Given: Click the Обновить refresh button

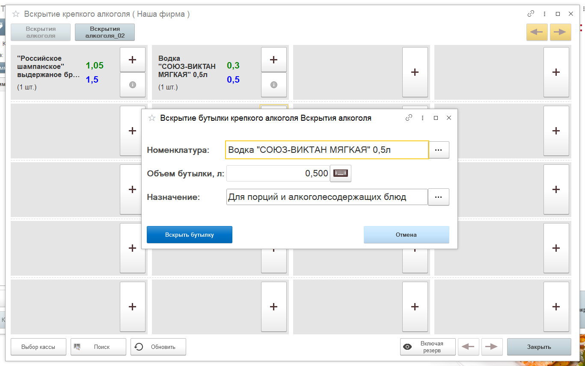Looking at the screenshot, I should (158, 347).
